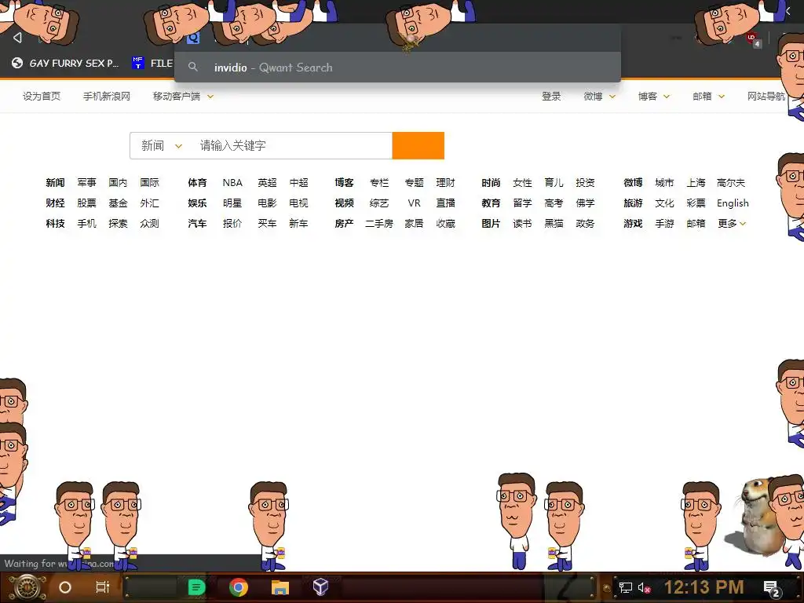The image size is (804, 603).
Task: Open the 汽车 channel link
Action: click(x=197, y=224)
